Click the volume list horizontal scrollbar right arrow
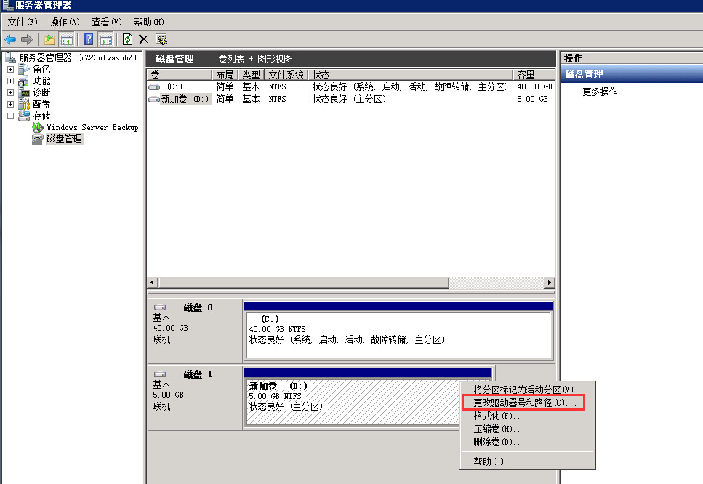 (x=549, y=282)
